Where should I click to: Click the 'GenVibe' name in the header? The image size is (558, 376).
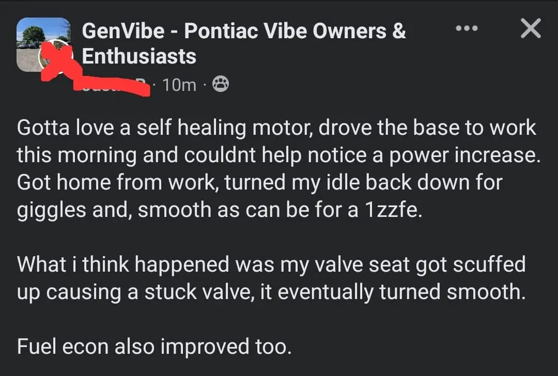click(123, 30)
